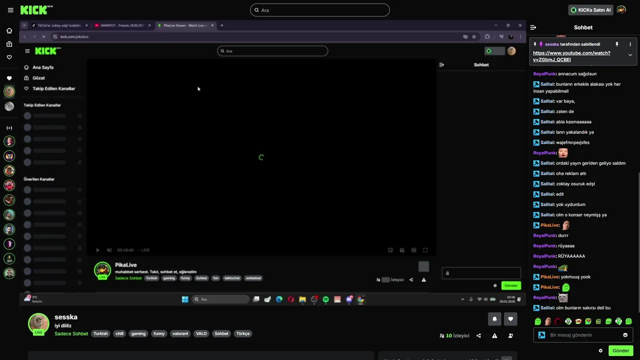Toggle follow with heart button by sesska
The width and height of the screenshot is (640, 360).
coord(510,319)
